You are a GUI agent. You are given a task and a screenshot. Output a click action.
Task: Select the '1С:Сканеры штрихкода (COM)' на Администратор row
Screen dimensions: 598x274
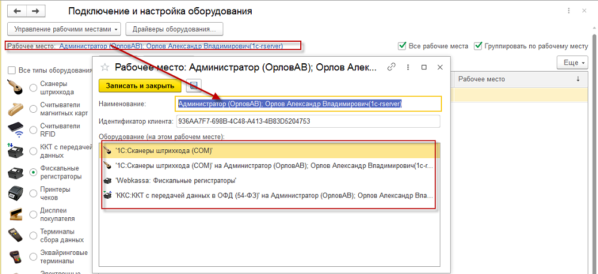point(270,165)
